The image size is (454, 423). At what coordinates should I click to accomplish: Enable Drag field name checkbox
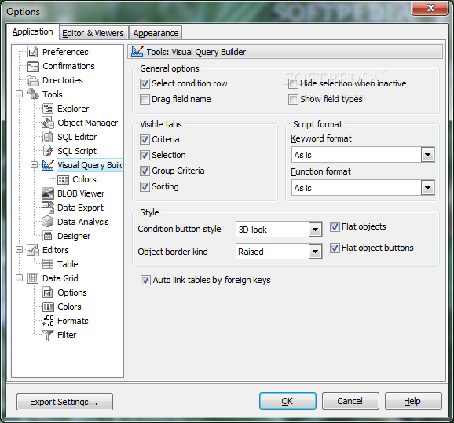(145, 99)
